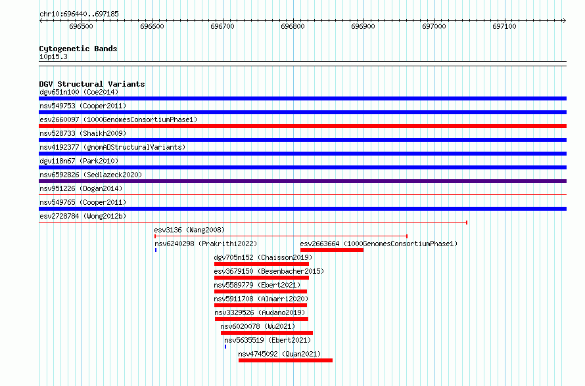Image resolution: width=585 pixels, height=386 pixels.
Task: Click the red bar under nsv6020078
Action: coord(267,333)
